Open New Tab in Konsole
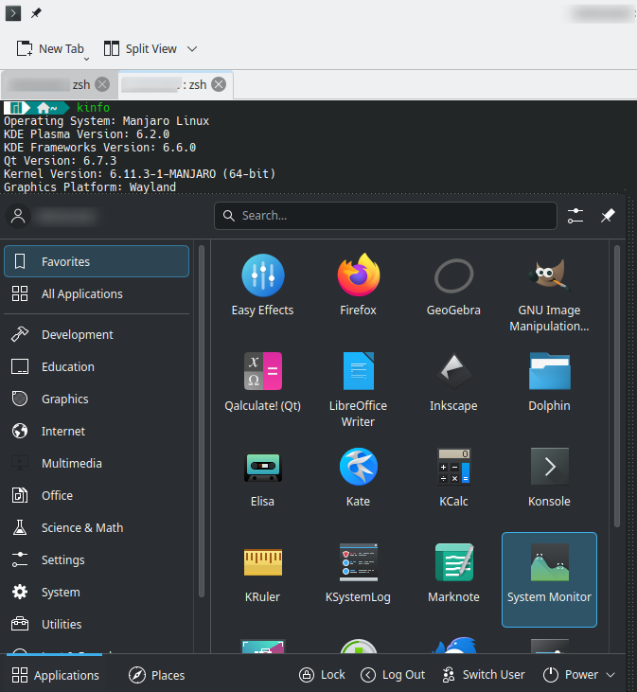 50,48
